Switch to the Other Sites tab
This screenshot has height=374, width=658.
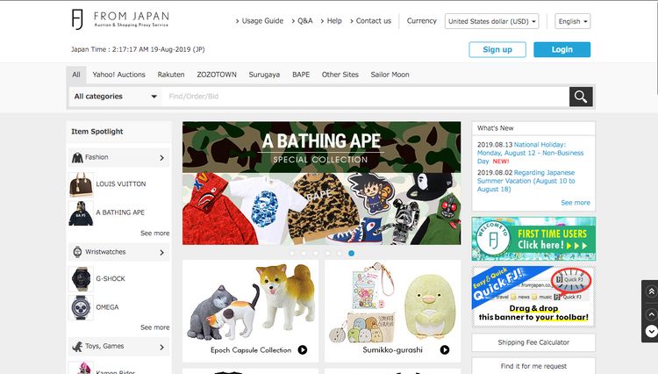[340, 75]
